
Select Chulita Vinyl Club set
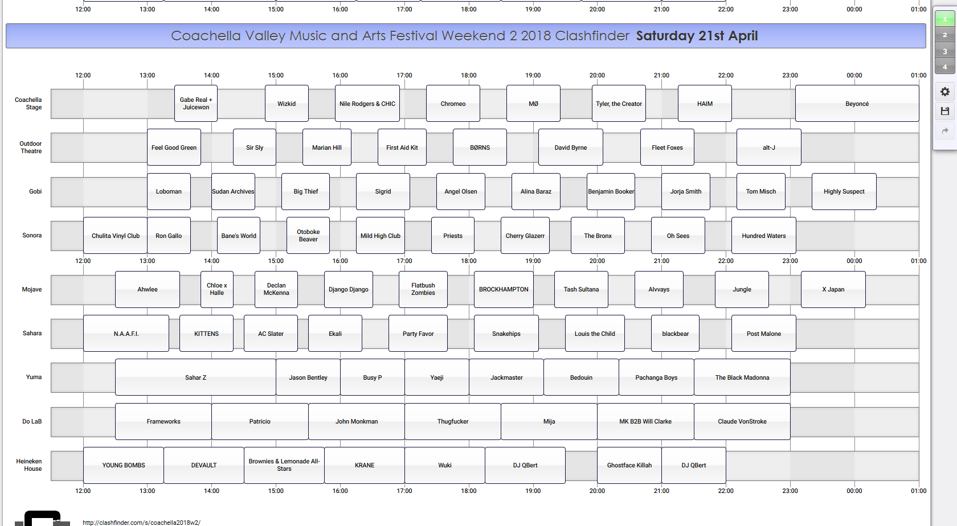point(116,236)
